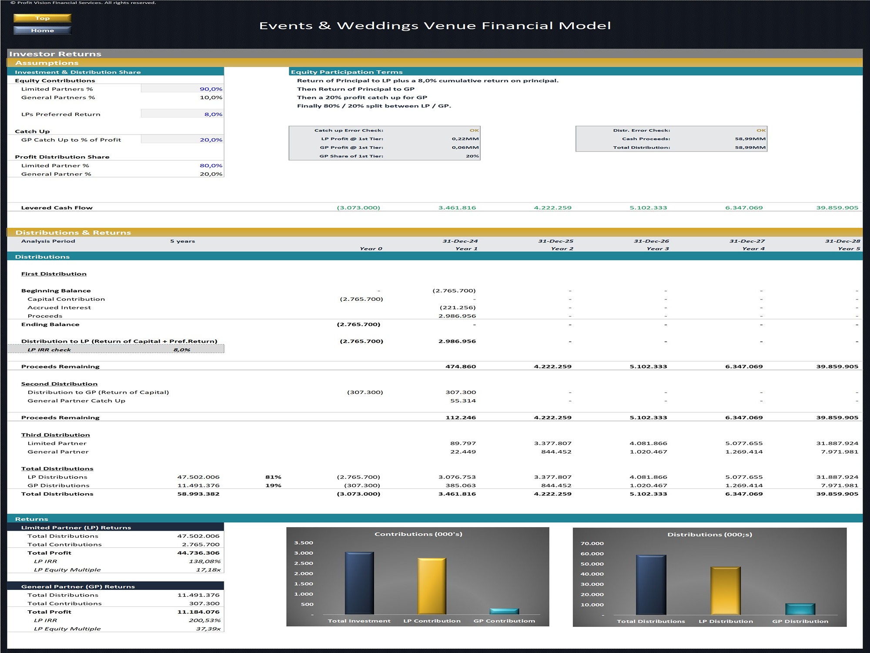Click the Equity Participation Terms header
870x653 pixels.
point(348,71)
